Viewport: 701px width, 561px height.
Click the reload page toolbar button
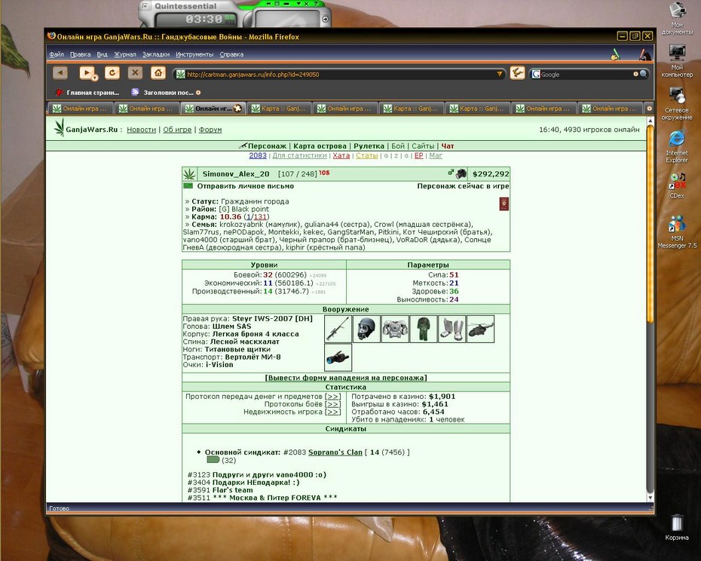coord(112,72)
